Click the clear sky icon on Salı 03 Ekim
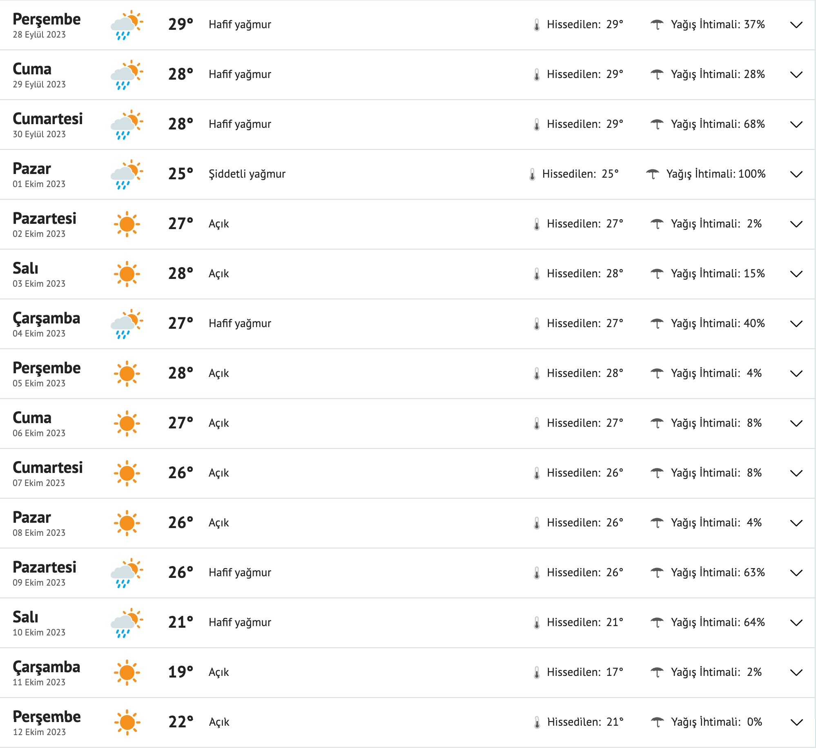 coord(127,274)
